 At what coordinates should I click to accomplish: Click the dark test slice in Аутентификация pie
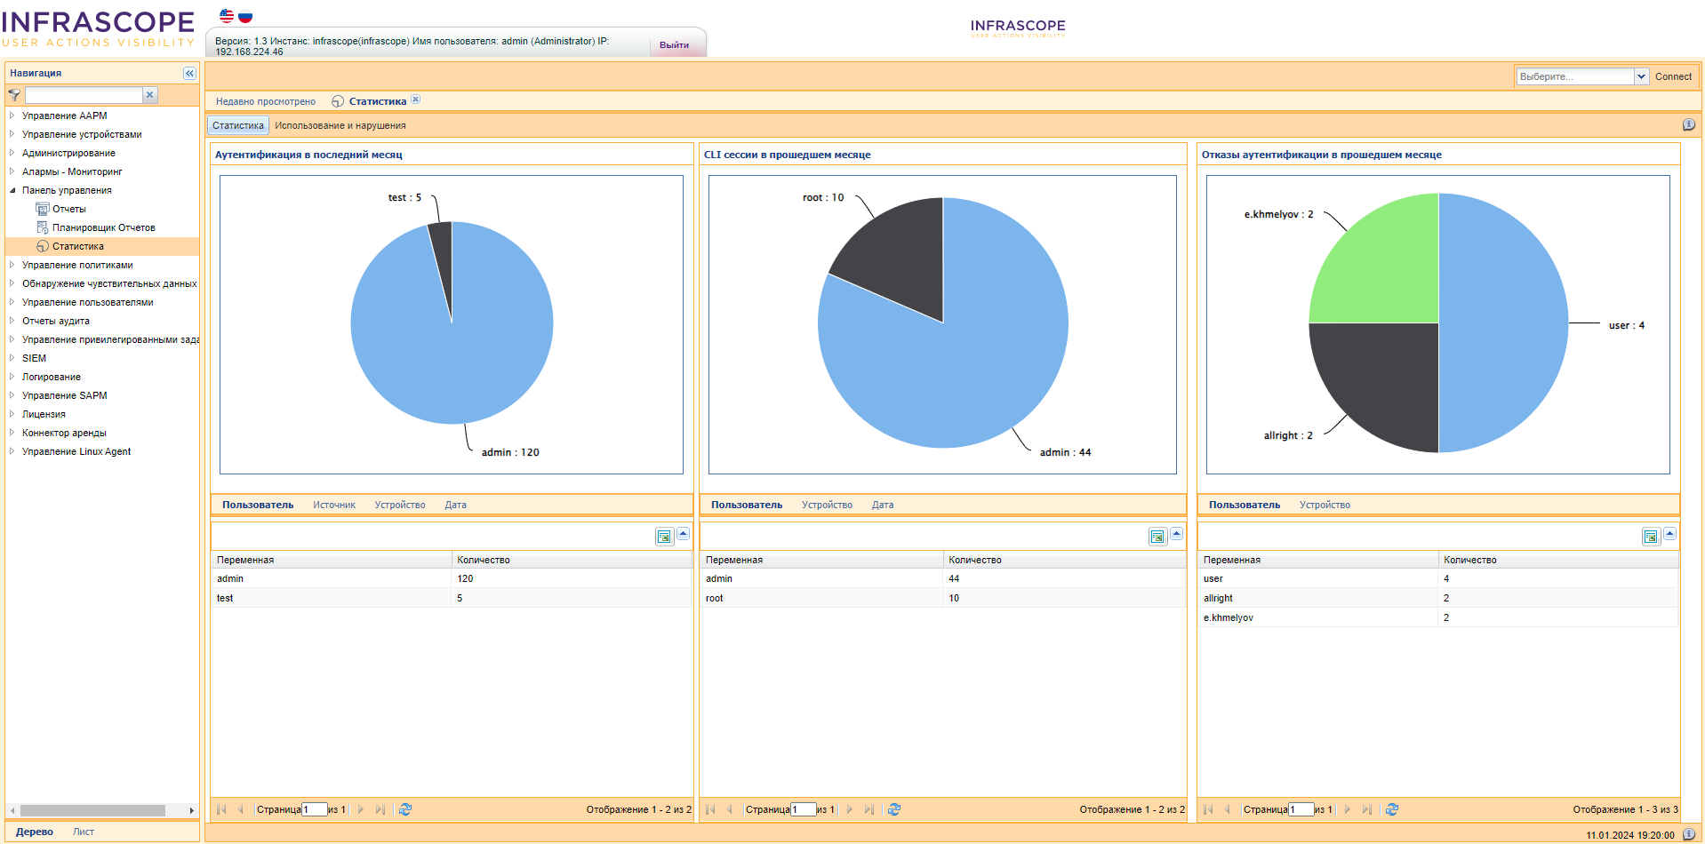pyautogui.click(x=442, y=258)
